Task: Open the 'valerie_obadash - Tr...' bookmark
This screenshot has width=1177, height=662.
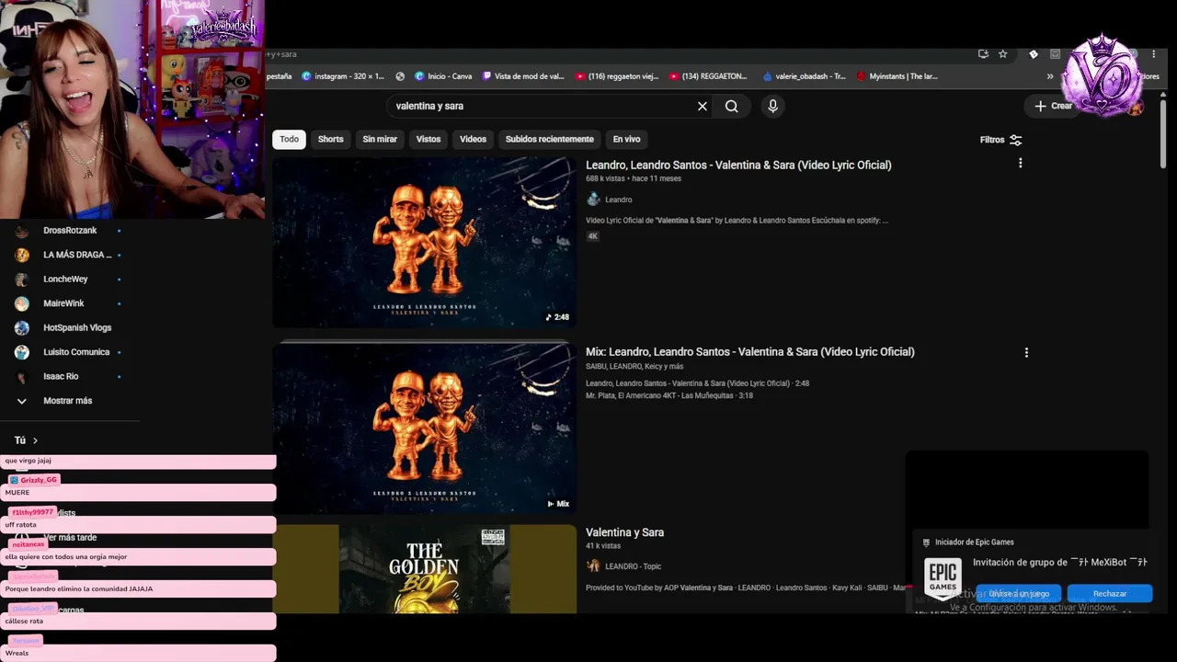Action: [804, 76]
